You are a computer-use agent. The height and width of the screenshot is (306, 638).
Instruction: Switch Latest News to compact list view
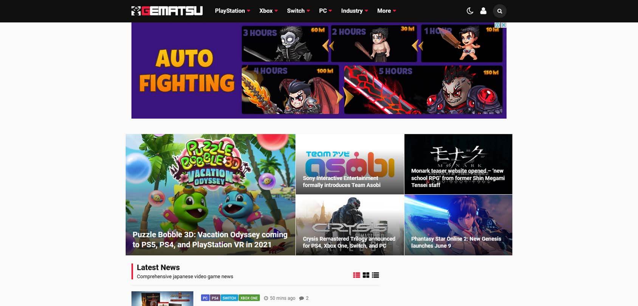click(x=375, y=275)
